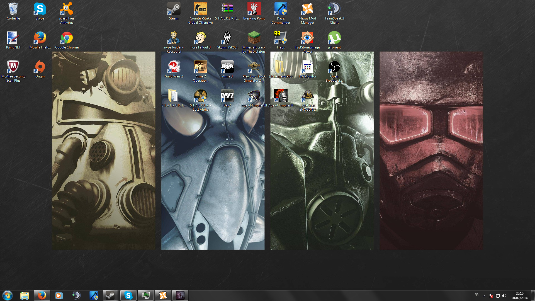This screenshot has width=535, height=301.
Task: Open Total War SHOGUN 2 shortcut
Action: tap(307, 100)
